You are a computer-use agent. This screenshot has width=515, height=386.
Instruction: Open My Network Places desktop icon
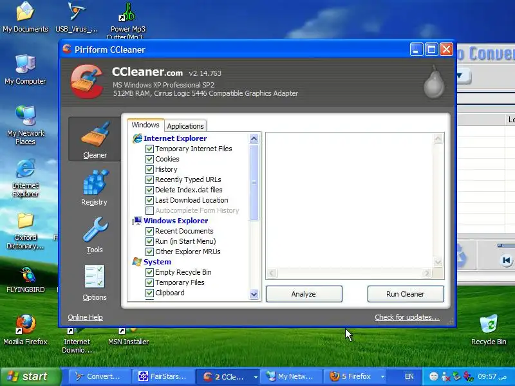(25, 125)
